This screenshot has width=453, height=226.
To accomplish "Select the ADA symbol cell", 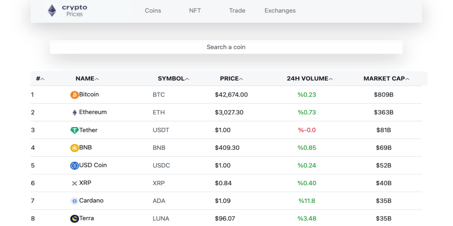I will click(x=159, y=201).
